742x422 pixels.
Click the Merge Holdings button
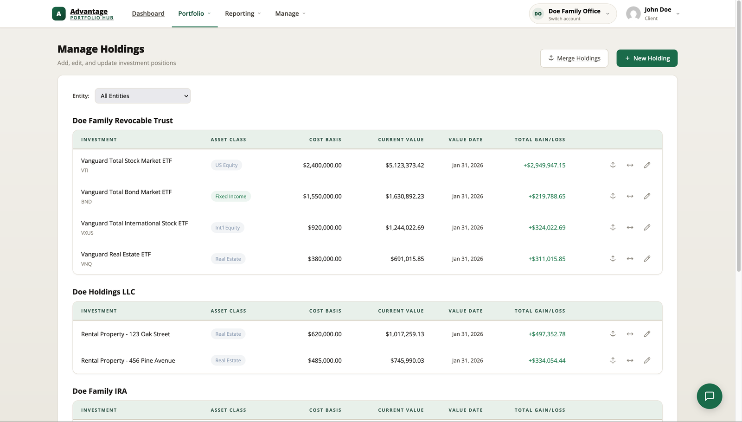click(x=574, y=58)
